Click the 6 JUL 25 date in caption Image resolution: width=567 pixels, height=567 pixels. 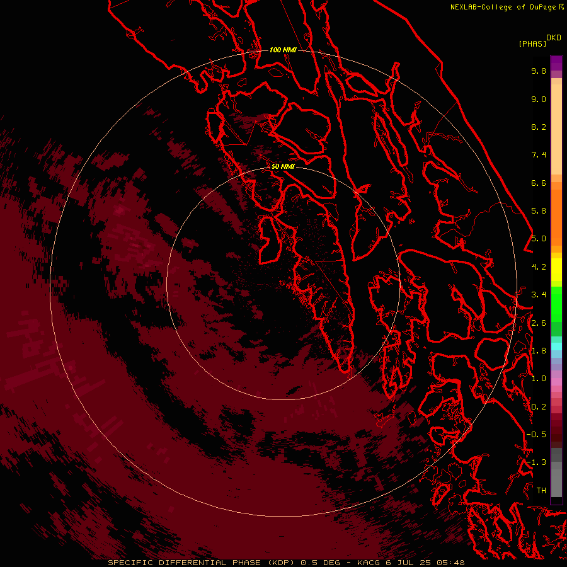409,563
